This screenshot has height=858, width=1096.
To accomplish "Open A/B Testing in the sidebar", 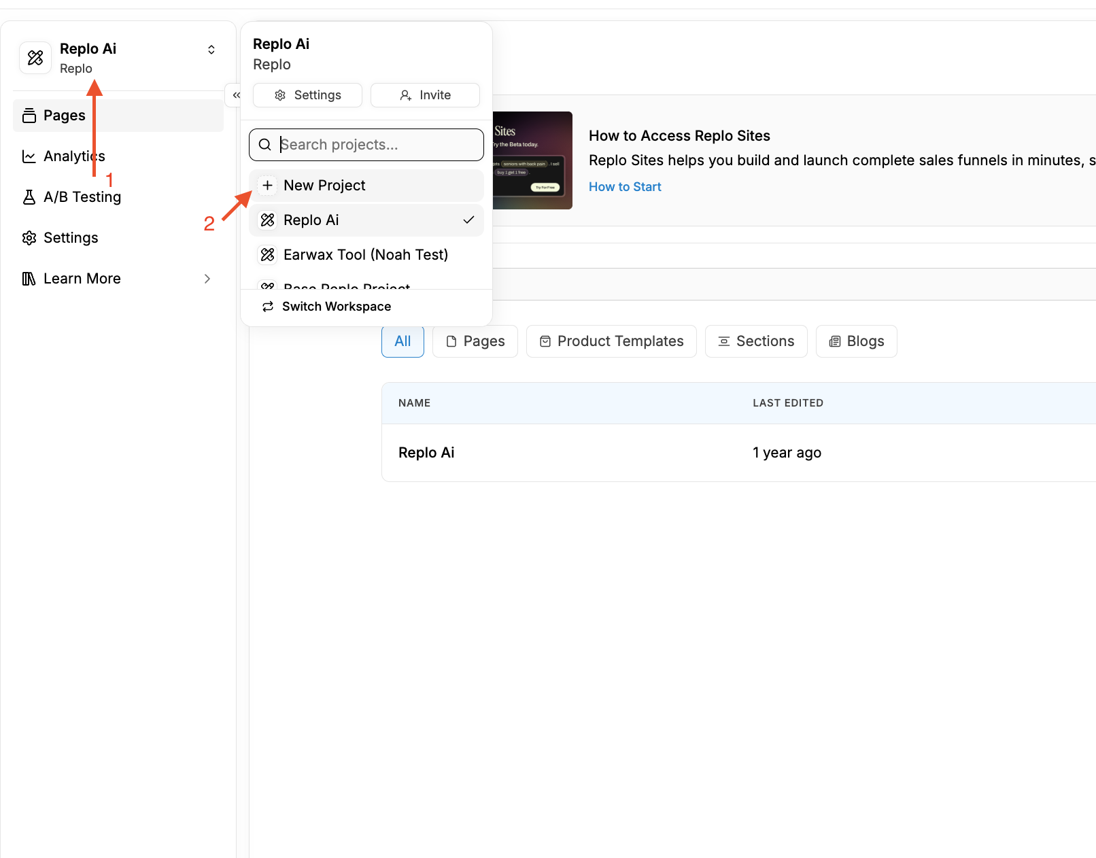I will 118,197.
